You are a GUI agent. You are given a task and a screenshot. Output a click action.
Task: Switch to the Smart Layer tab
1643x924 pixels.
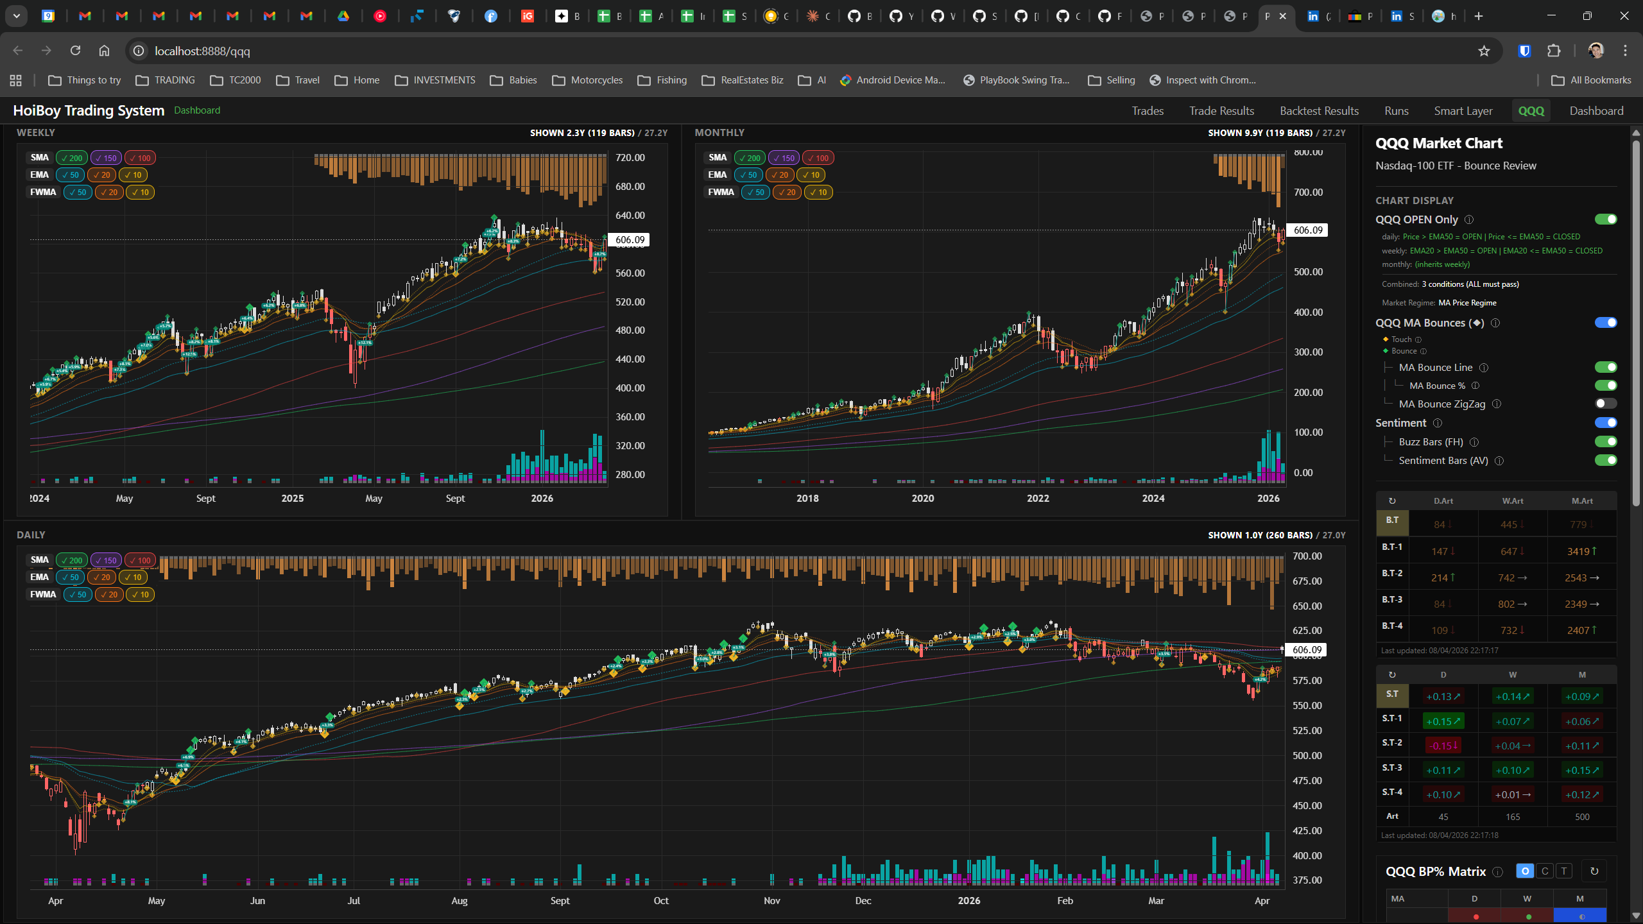click(1463, 111)
